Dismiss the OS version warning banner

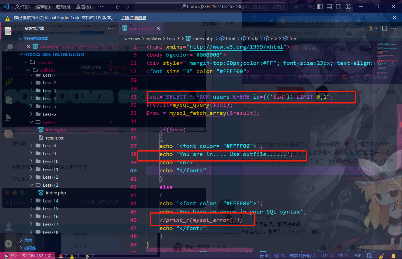pos(394,17)
